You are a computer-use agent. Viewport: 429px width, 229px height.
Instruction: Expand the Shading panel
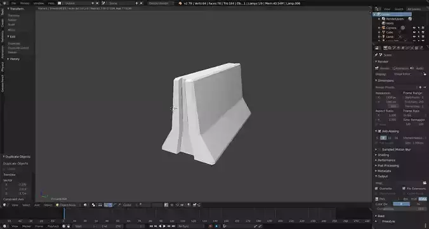(x=382, y=155)
